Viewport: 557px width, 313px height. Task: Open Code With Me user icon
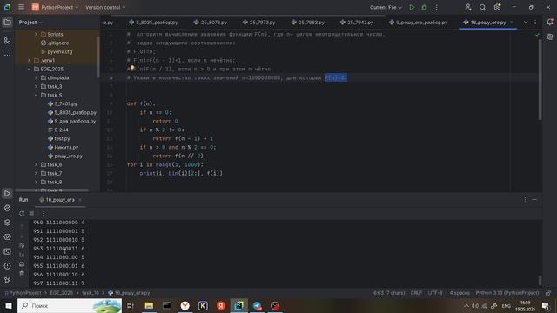[x=468, y=7]
